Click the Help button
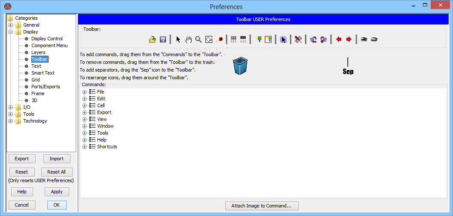453x216 pixels. tap(22, 192)
